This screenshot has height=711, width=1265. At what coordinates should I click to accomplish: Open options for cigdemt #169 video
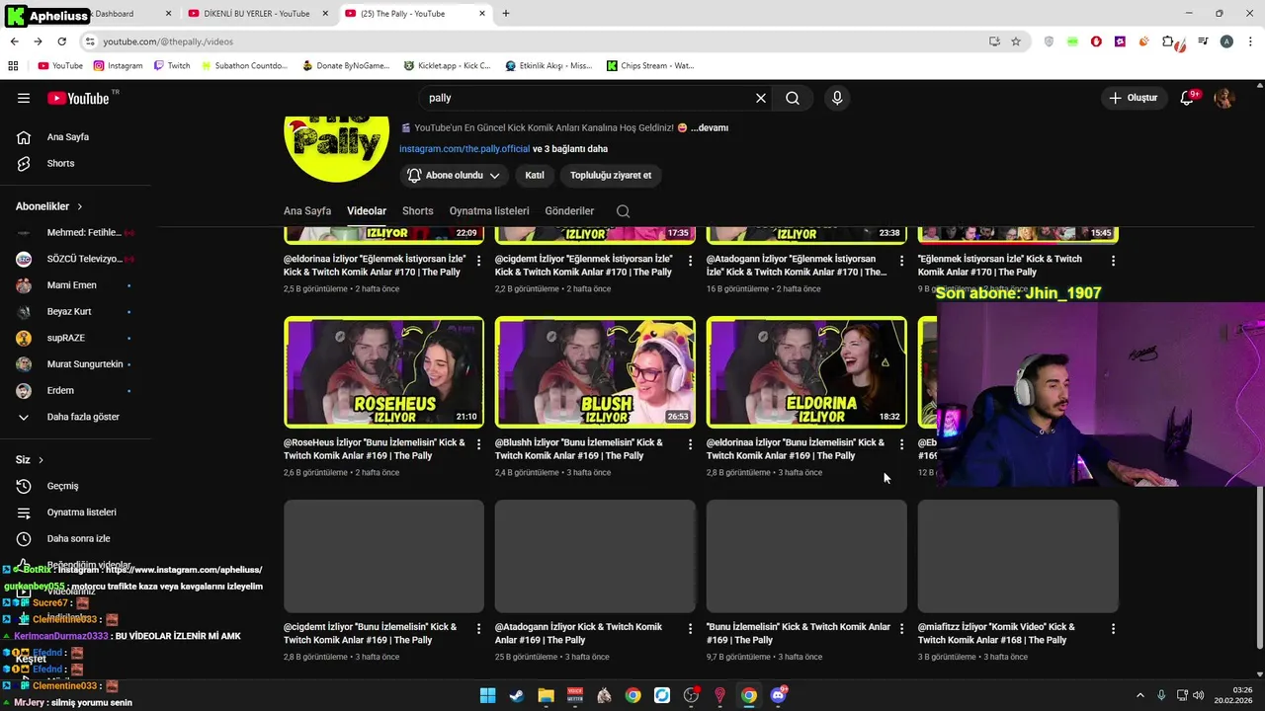[479, 628]
